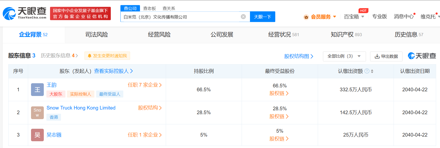
Task: Open Snow Truck Hong Kong Limited link
Action: pyautogui.click(x=81, y=108)
